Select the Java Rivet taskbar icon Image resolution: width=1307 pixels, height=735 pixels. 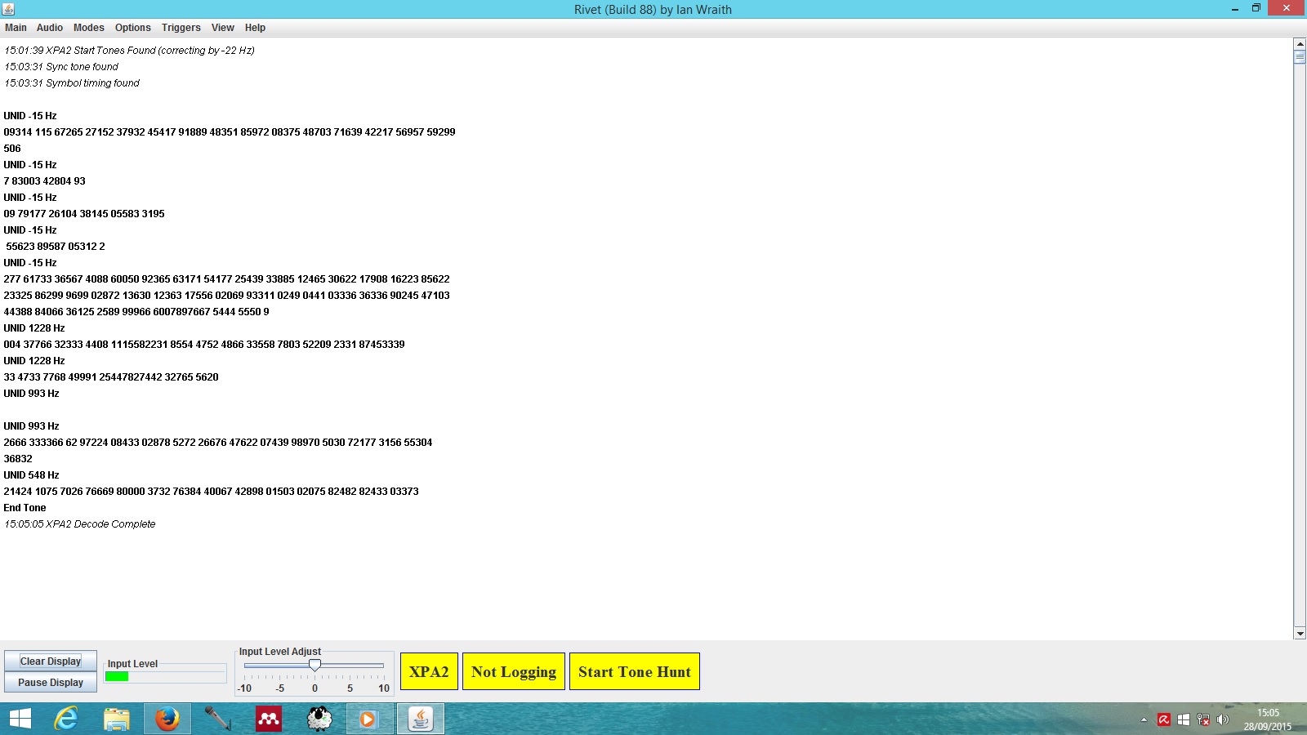421,719
